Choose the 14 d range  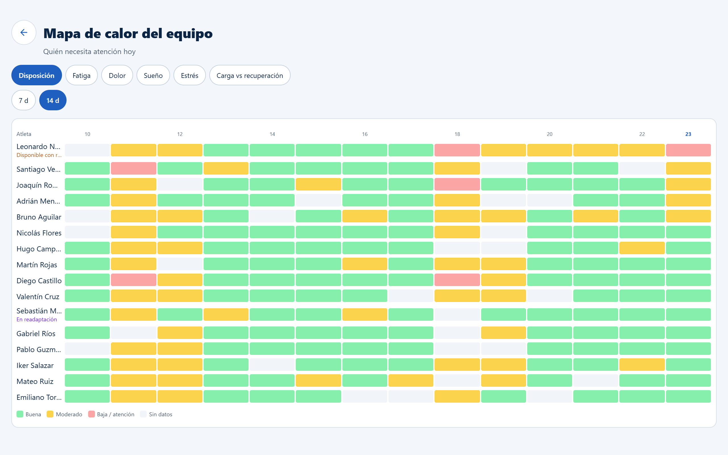[53, 100]
